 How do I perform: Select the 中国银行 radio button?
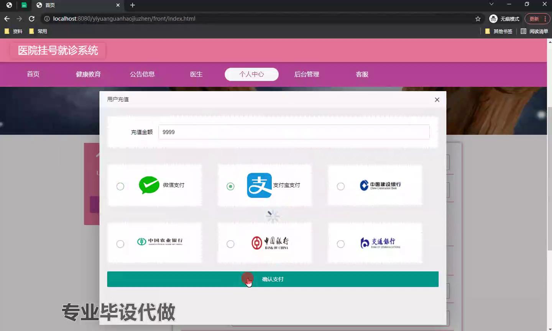(230, 244)
